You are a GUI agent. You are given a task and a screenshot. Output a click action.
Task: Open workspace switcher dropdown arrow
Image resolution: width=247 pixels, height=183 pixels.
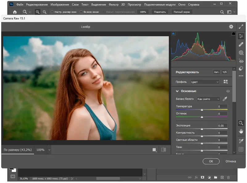coord(234,12)
